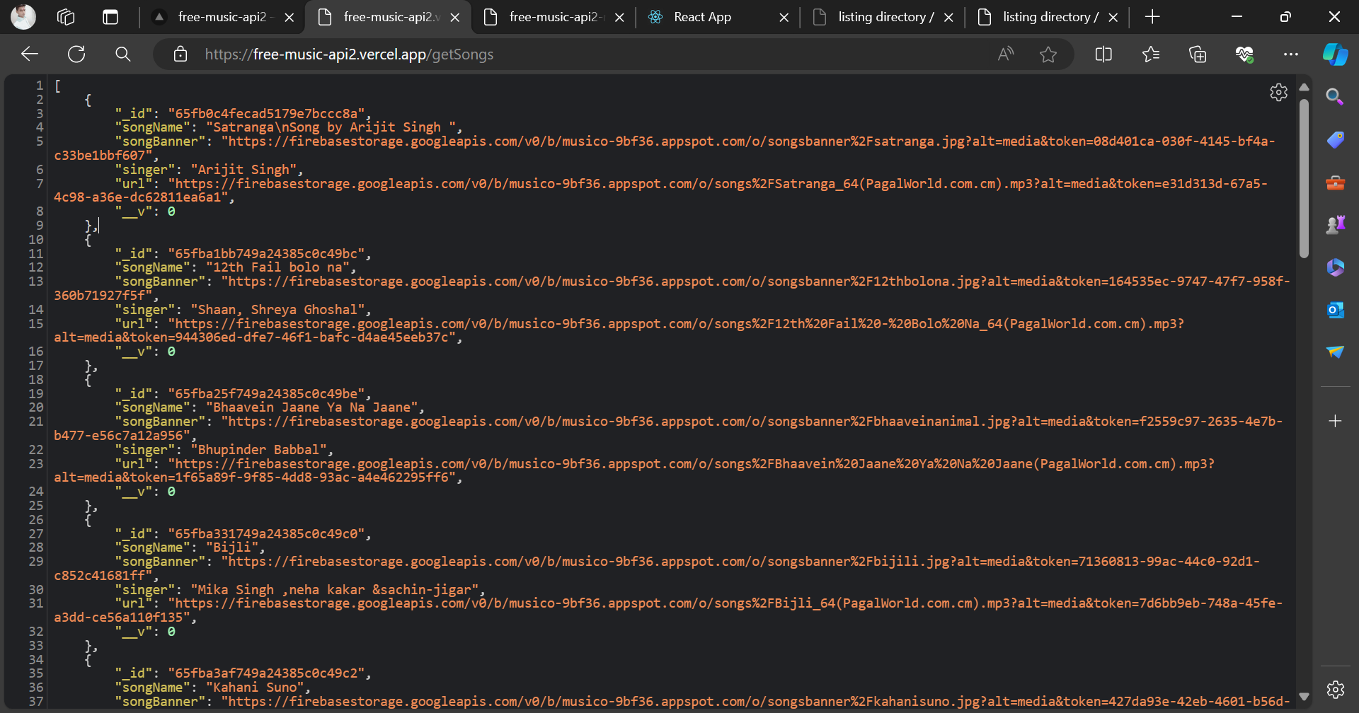Click the search magnifier in toolbar
Image resolution: width=1359 pixels, height=713 pixels.
(123, 54)
